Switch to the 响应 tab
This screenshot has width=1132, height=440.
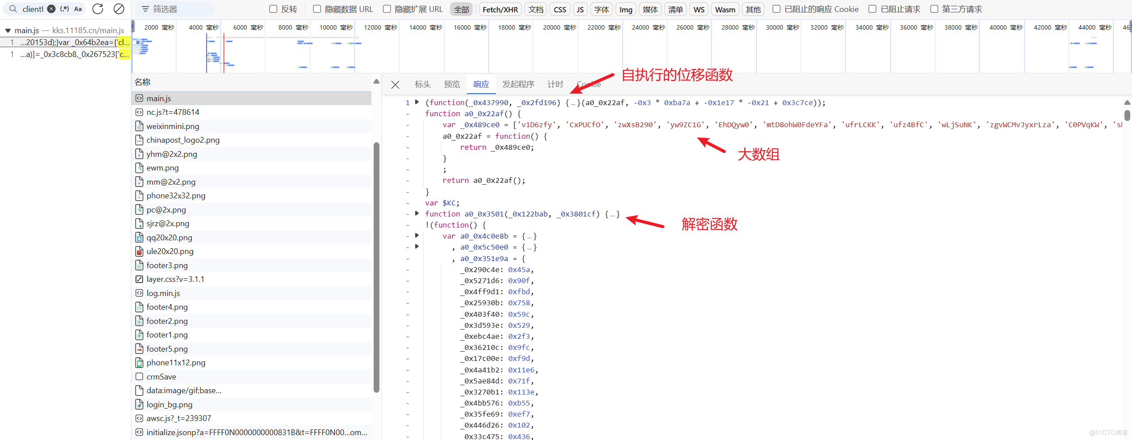tap(481, 84)
